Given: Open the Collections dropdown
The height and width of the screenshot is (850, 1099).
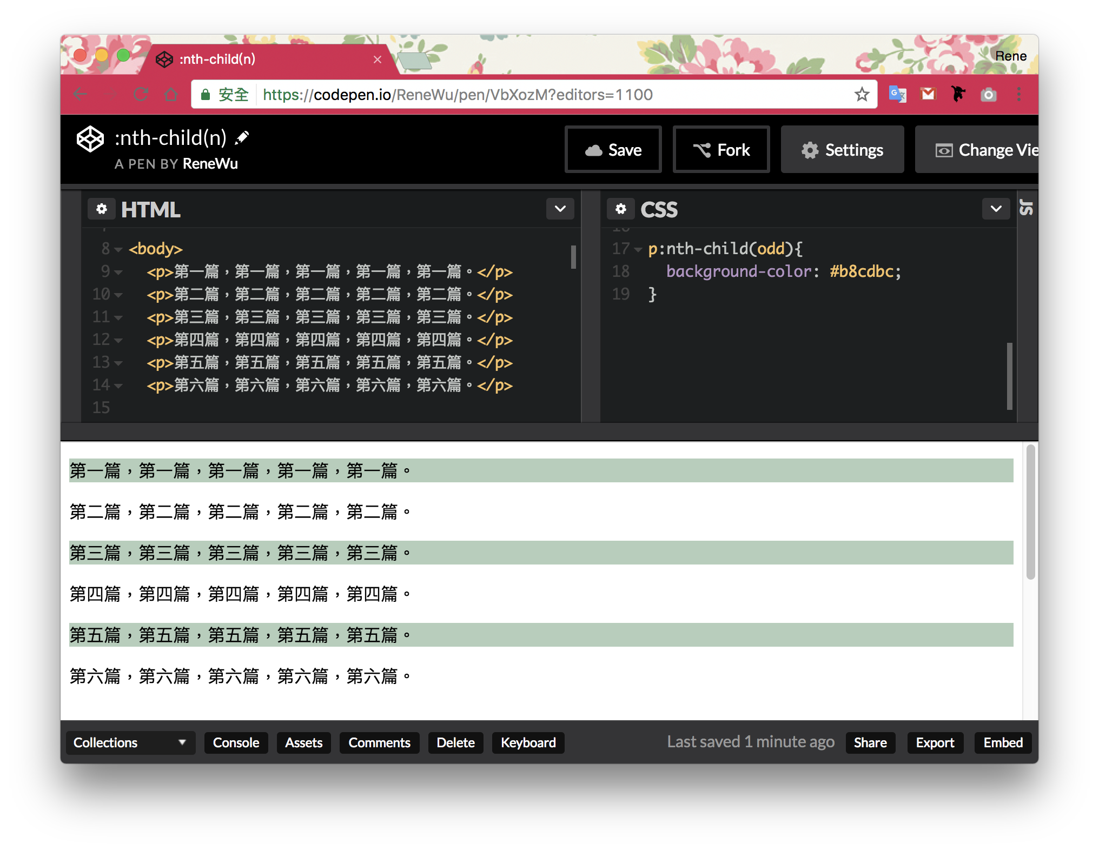Looking at the screenshot, I should [130, 742].
